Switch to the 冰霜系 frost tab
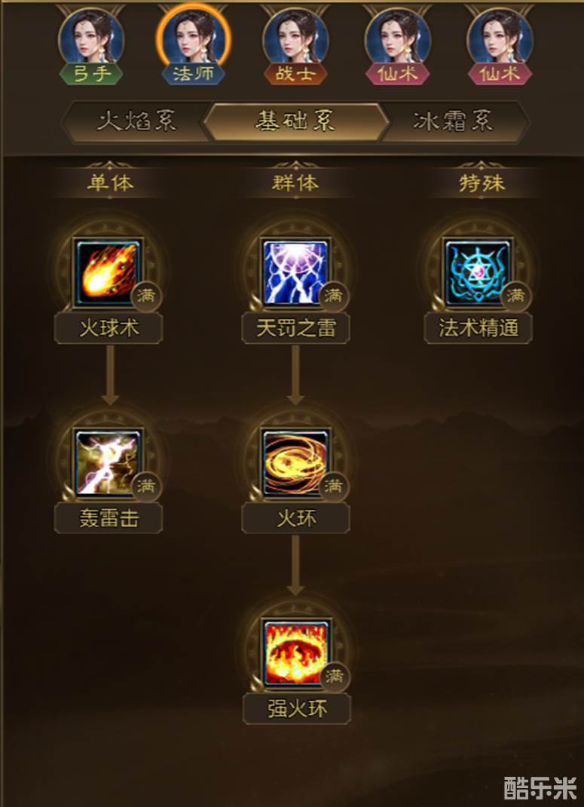This screenshot has width=584, height=807. coord(454,122)
